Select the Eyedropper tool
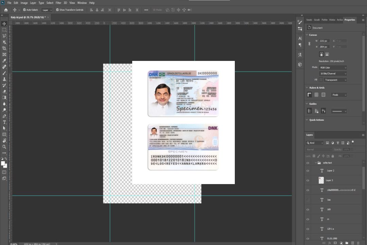 (x=4, y=61)
